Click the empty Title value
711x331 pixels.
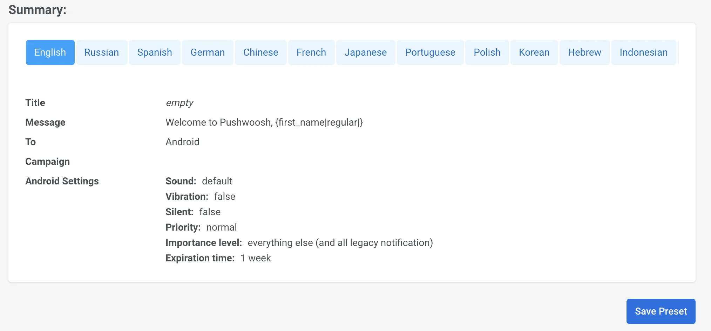coord(179,103)
